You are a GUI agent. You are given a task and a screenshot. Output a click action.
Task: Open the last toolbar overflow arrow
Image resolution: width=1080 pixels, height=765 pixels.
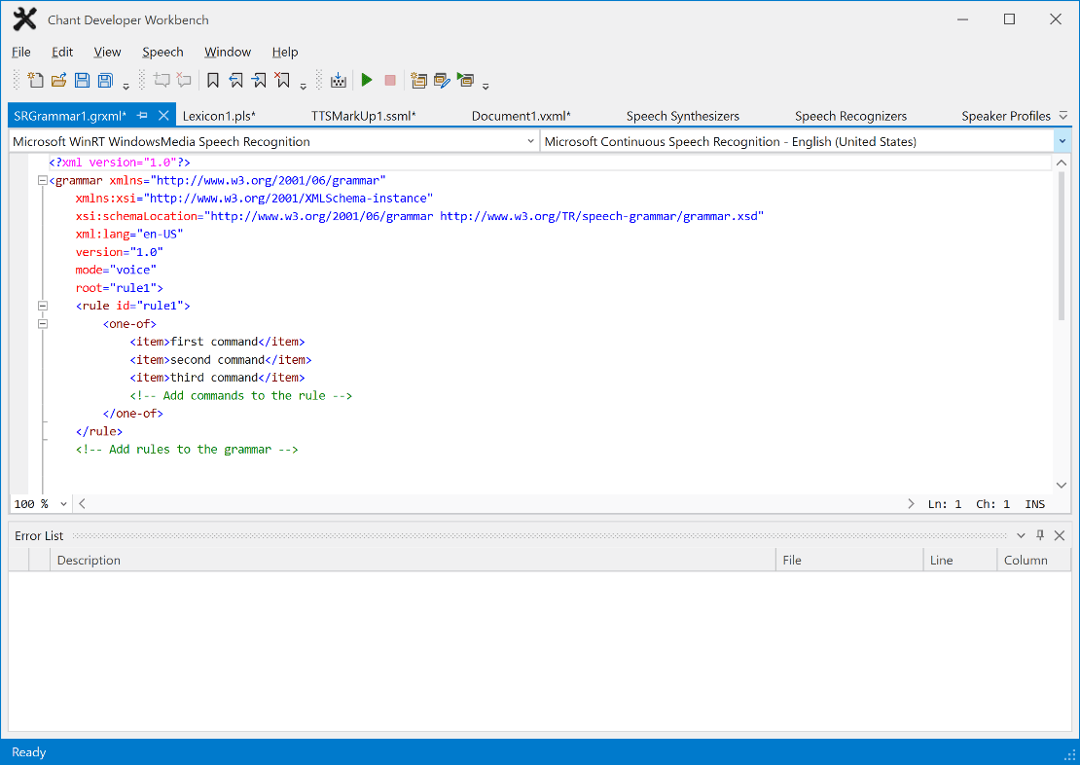pos(486,87)
